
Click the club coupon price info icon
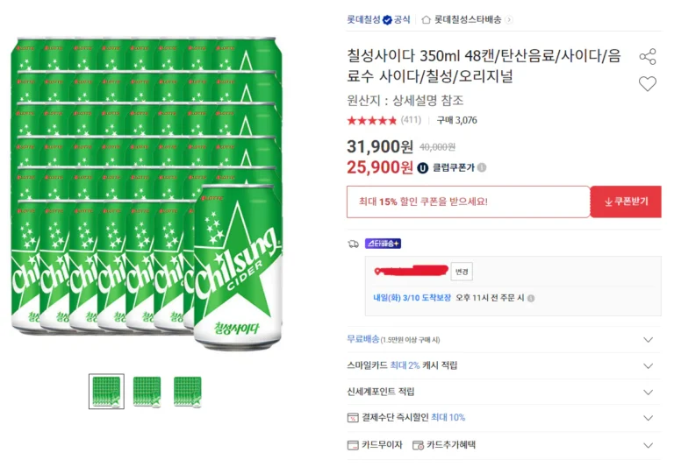coord(482,167)
